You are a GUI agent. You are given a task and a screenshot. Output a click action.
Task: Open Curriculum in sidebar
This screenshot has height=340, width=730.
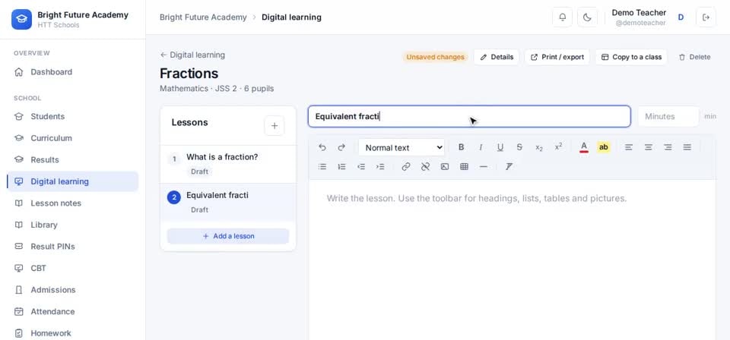pos(73,138)
